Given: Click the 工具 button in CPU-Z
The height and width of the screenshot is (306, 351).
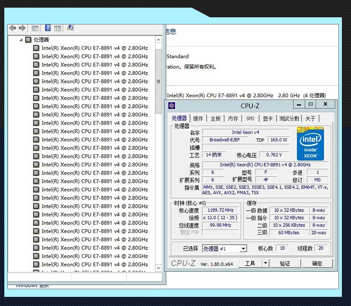Looking at the screenshot, I should 250,263.
